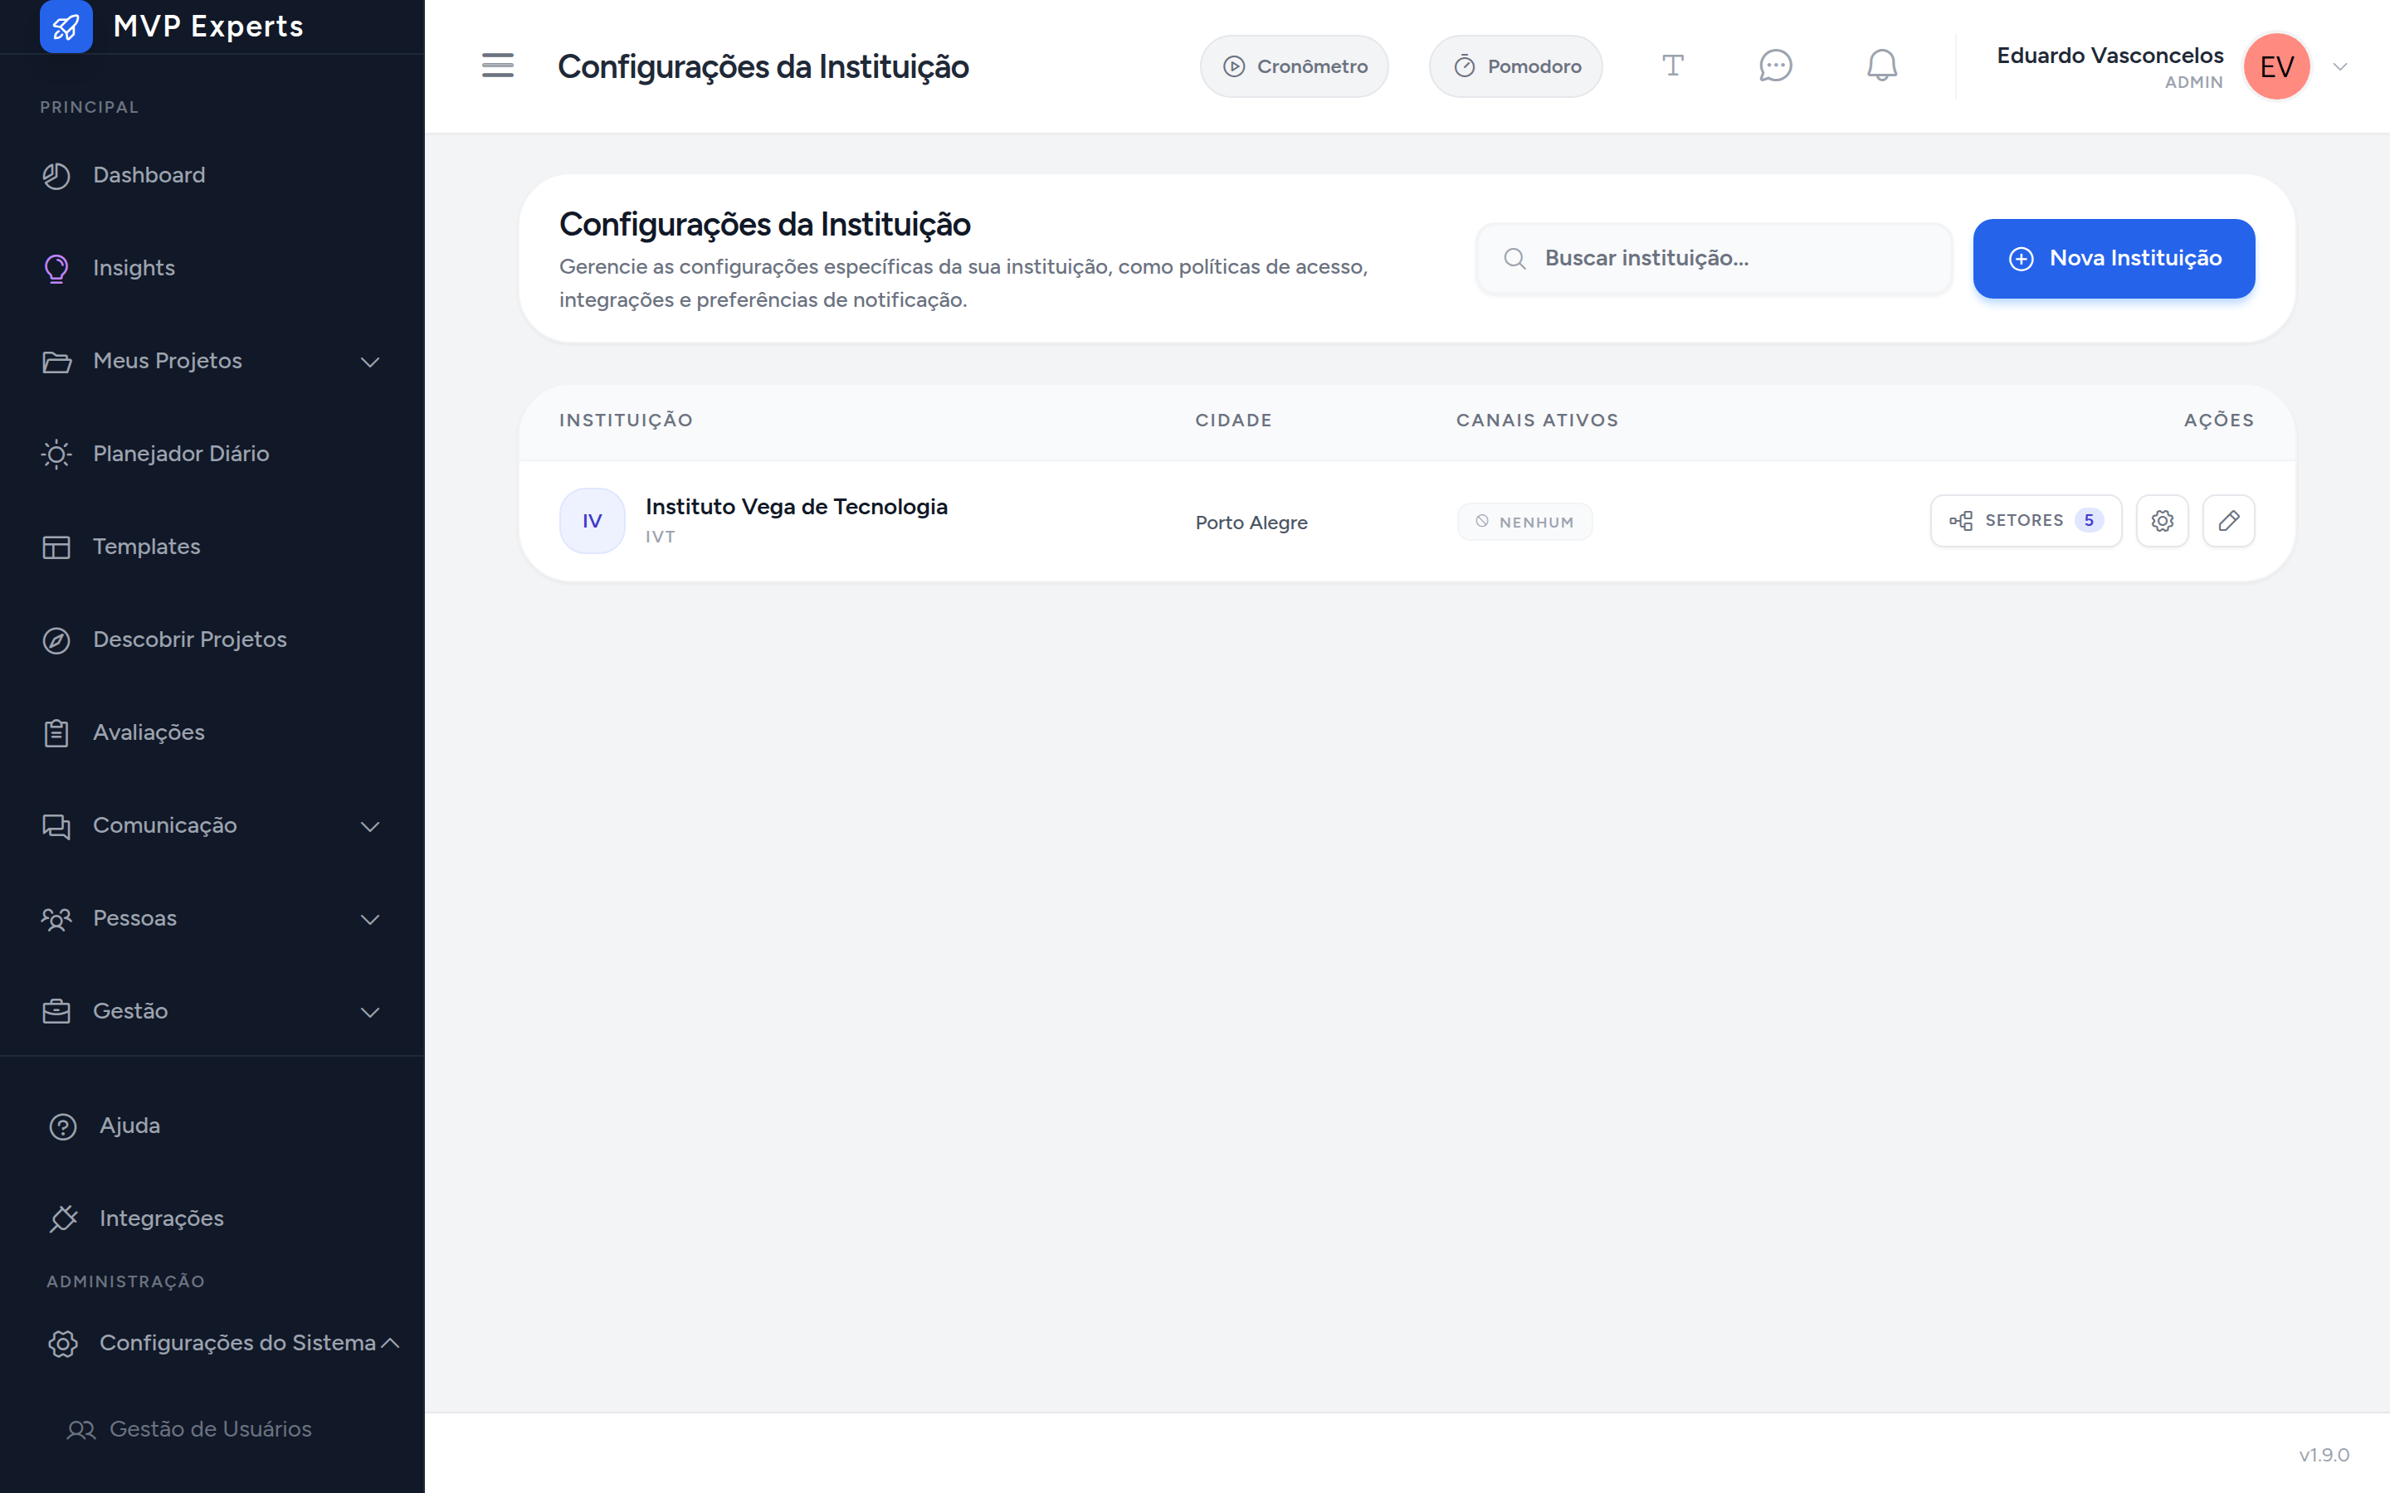This screenshot has width=2390, height=1493.
Task: Click the Eduardo Vasconcelos user name
Action: 2110,56
